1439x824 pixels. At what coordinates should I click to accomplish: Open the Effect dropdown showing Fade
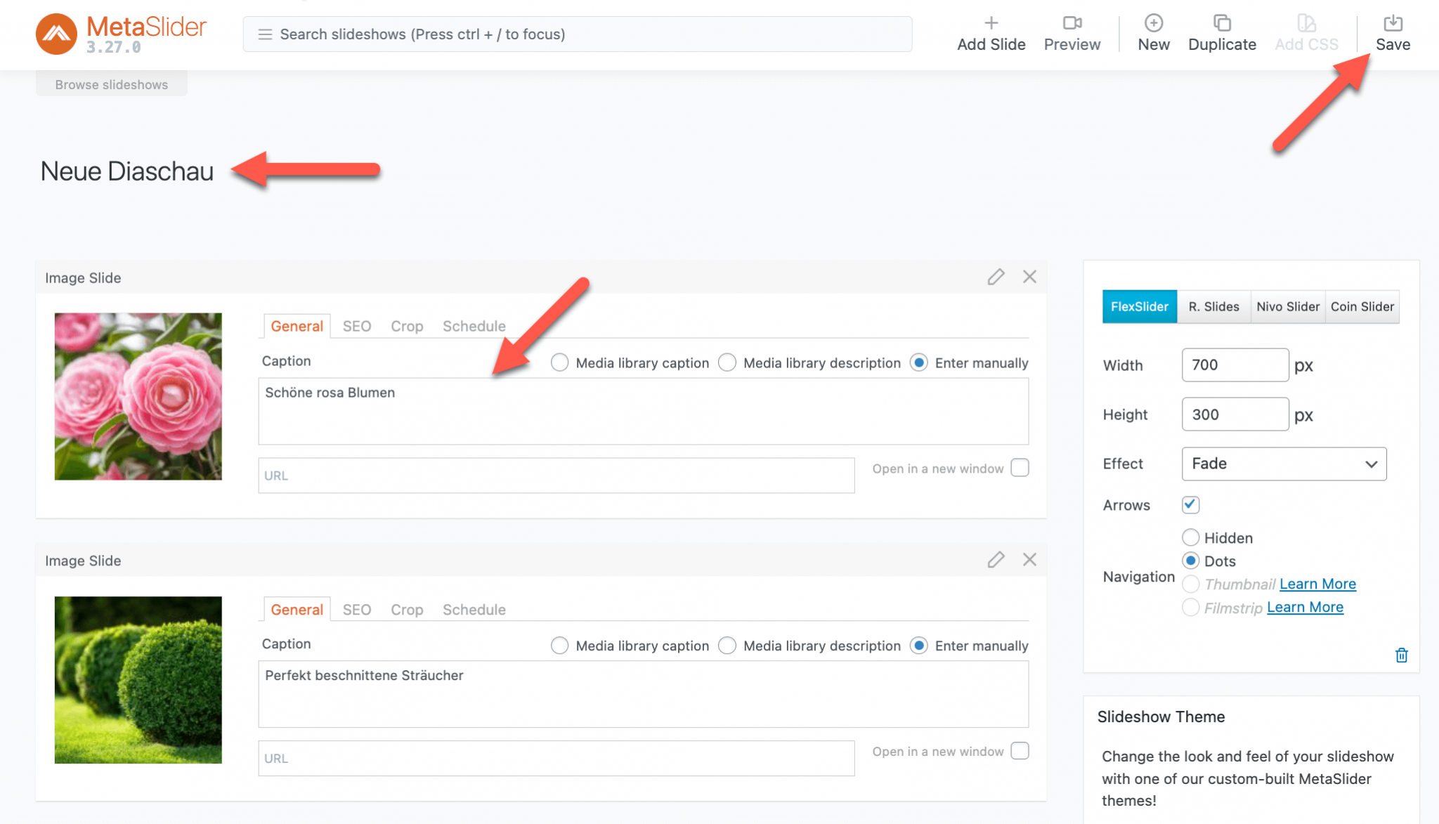pyautogui.click(x=1284, y=464)
